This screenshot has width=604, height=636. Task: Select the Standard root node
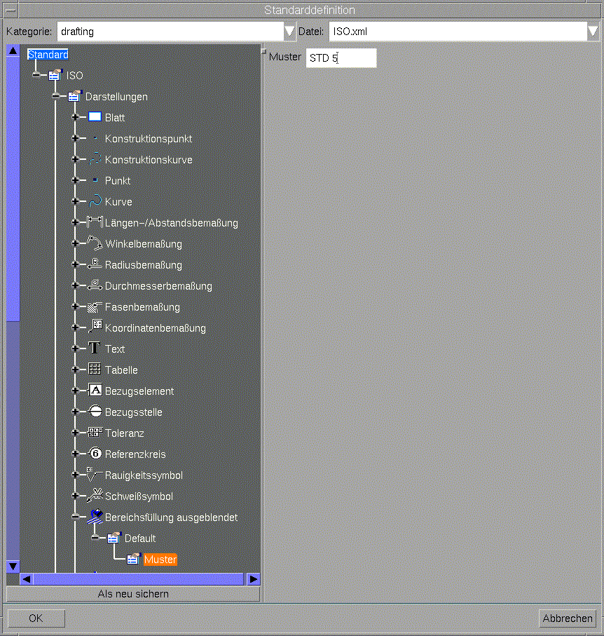48,55
